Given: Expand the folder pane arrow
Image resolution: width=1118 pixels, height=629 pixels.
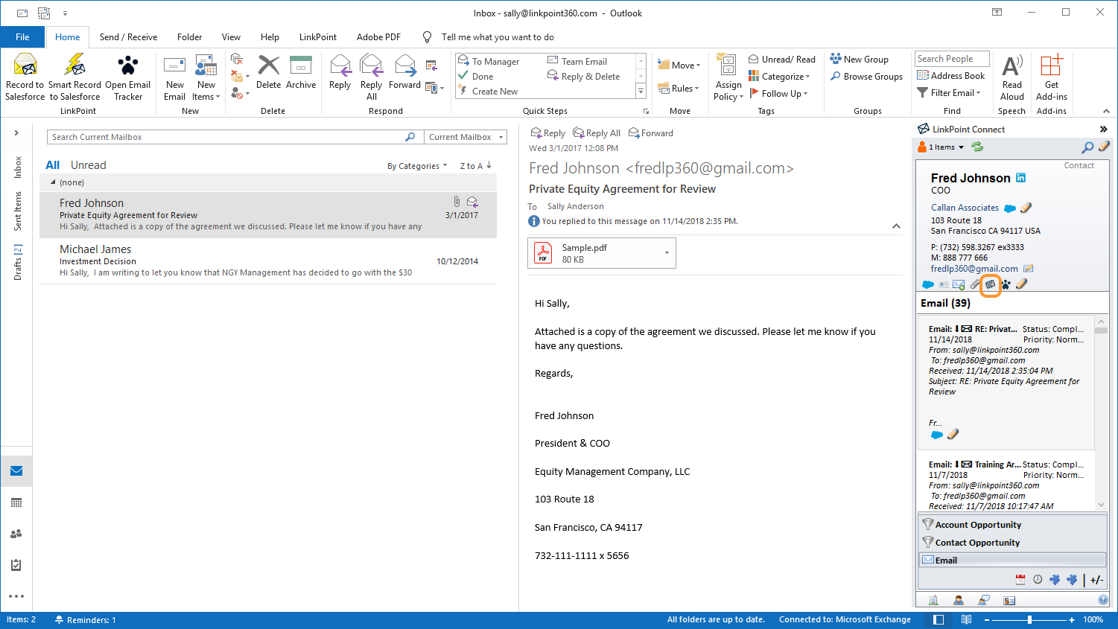Looking at the screenshot, I should point(16,133).
